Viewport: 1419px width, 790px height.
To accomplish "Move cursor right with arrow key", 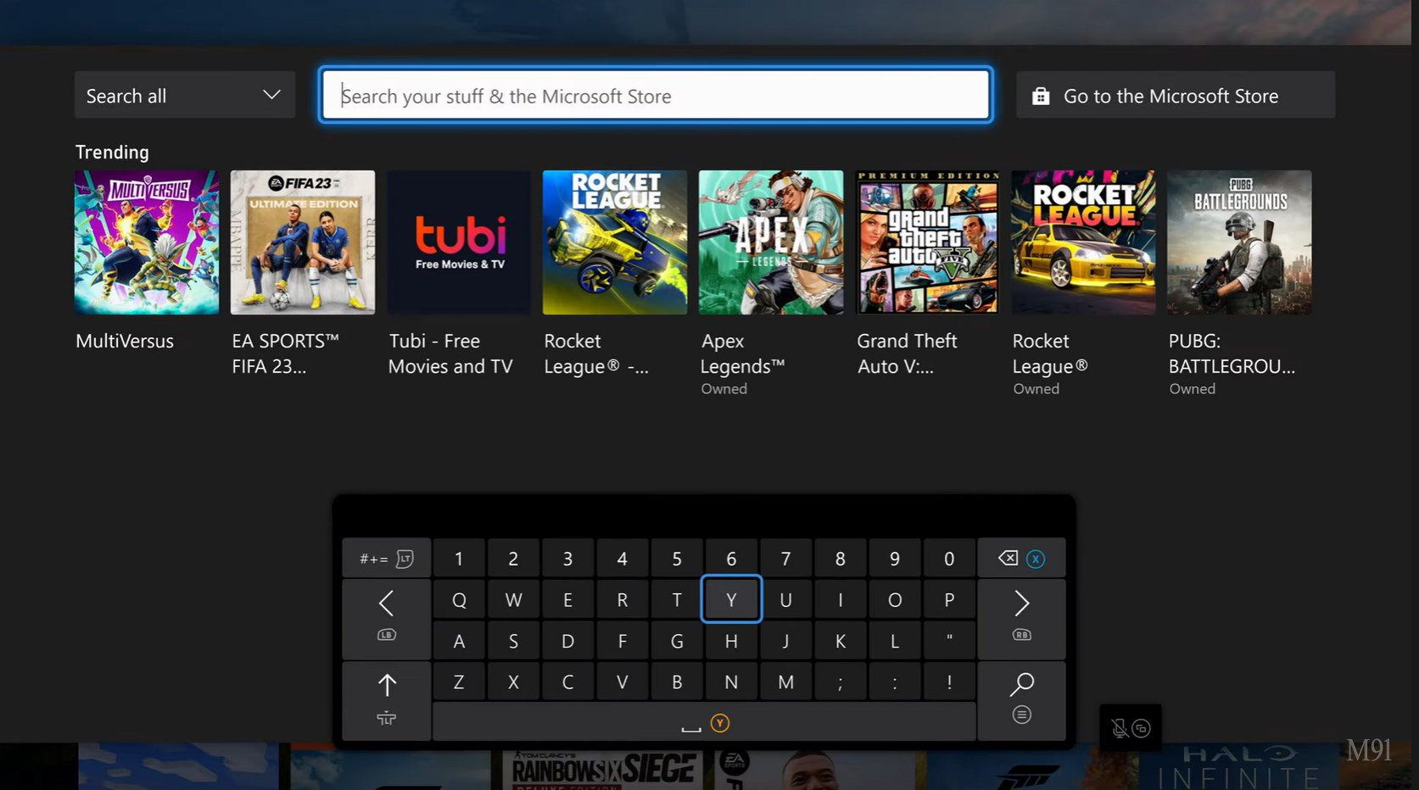I will tap(1021, 620).
